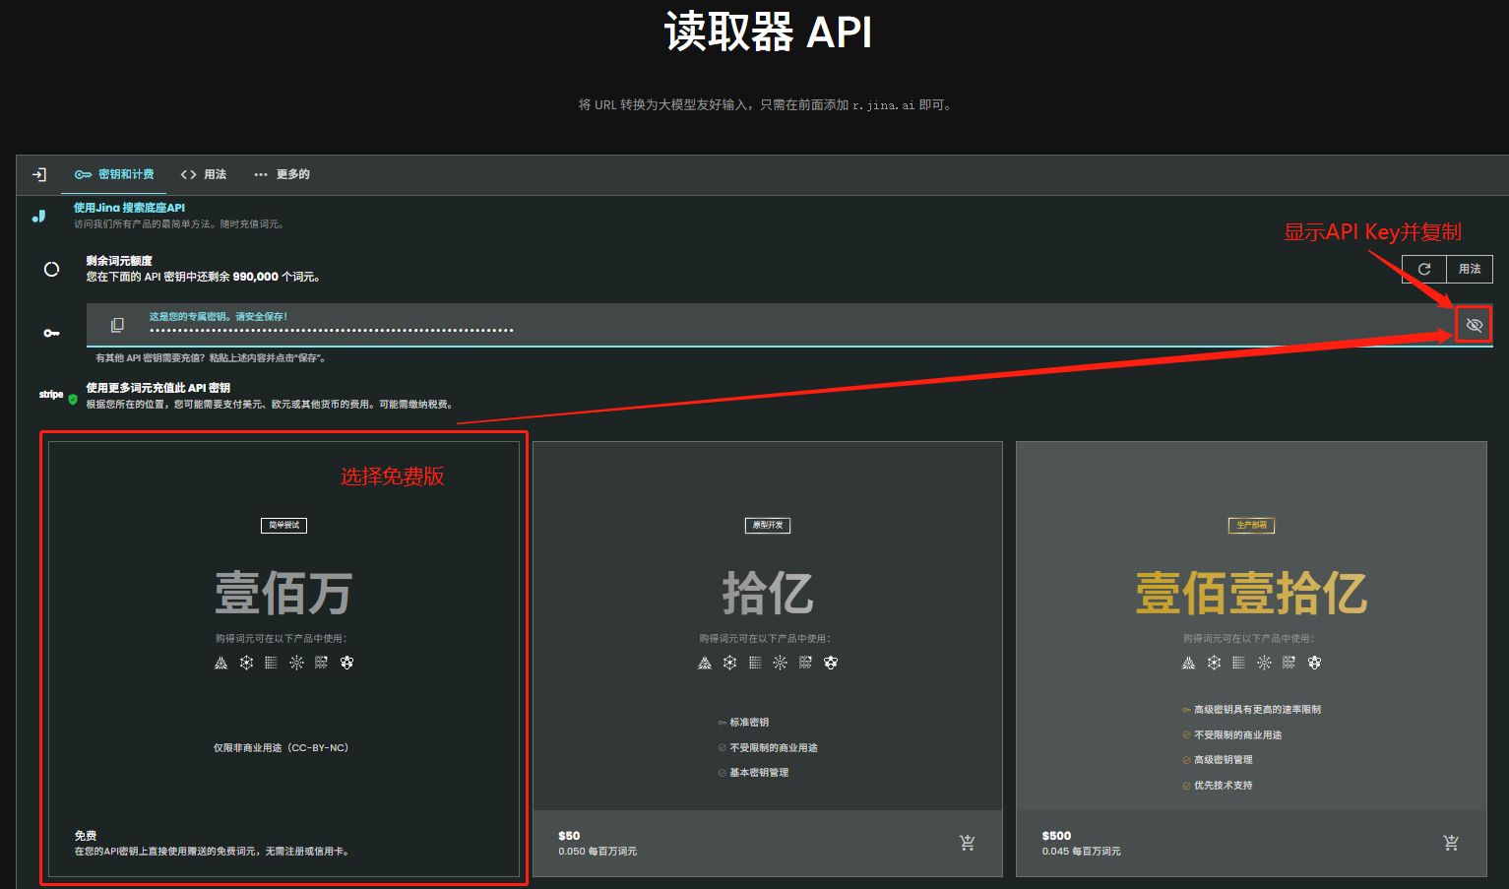The width and height of the screenshot is (1509, 889).
Task: Open the 更多的 menu tab
Action: [282, 174]
